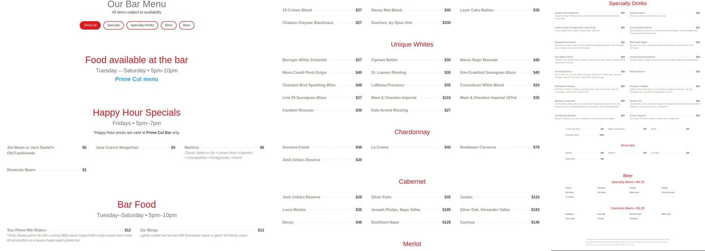Click Overture, by Opus One wine
This screenshot has width=705, height=251.
click(392, 23)
